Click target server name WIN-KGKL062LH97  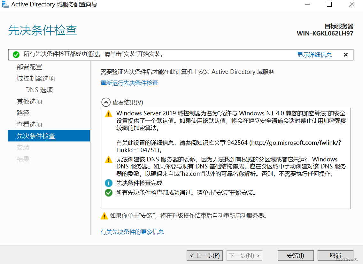325,33
